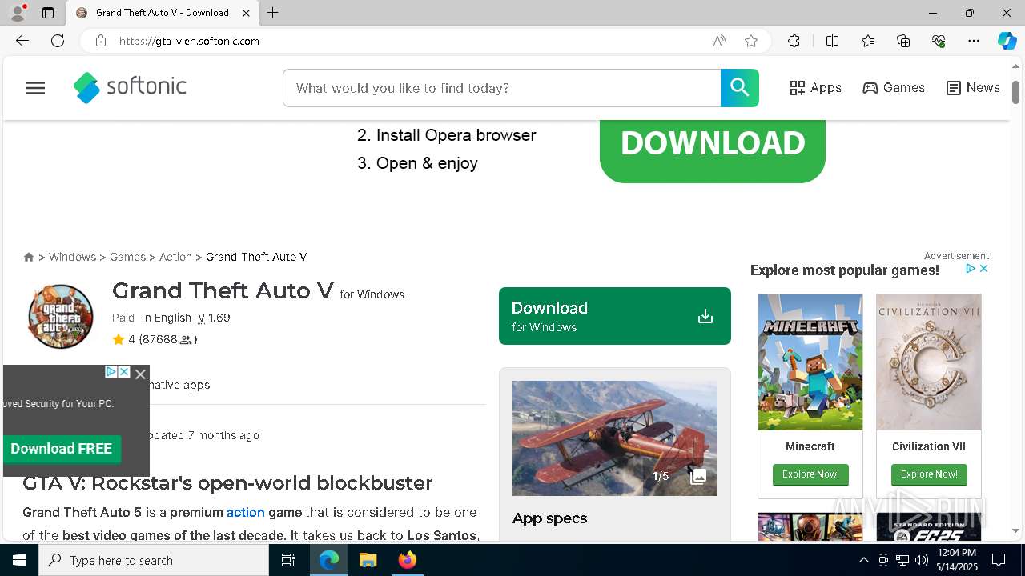Click the green search magnifier button
This screenshot has width=1025, height=576.
[x=739, y=88]
